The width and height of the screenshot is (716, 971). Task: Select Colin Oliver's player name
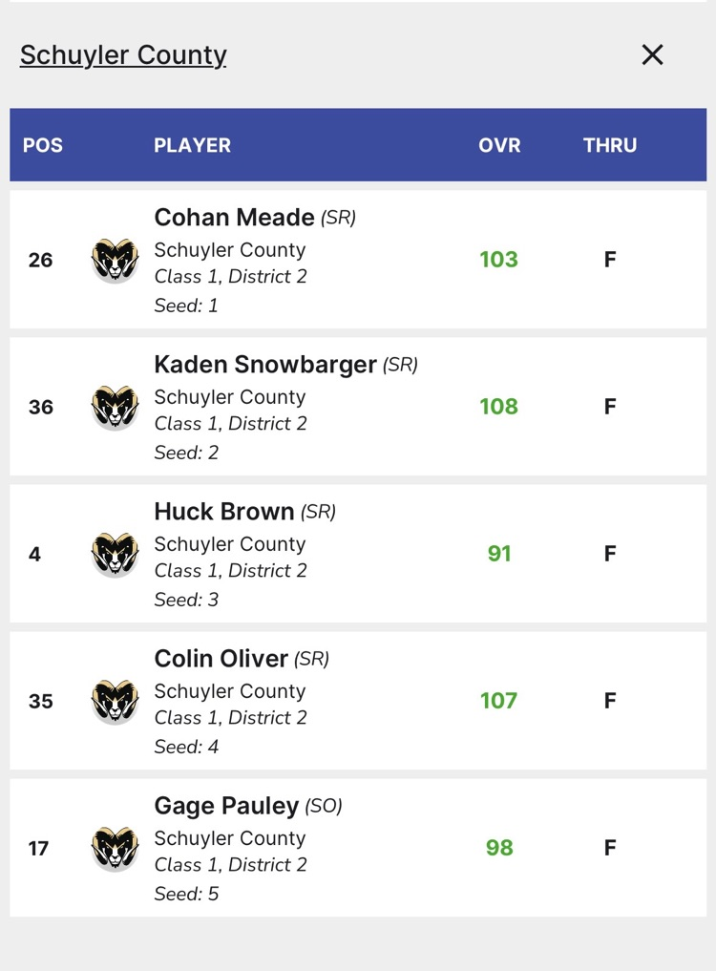click(221, 659)
